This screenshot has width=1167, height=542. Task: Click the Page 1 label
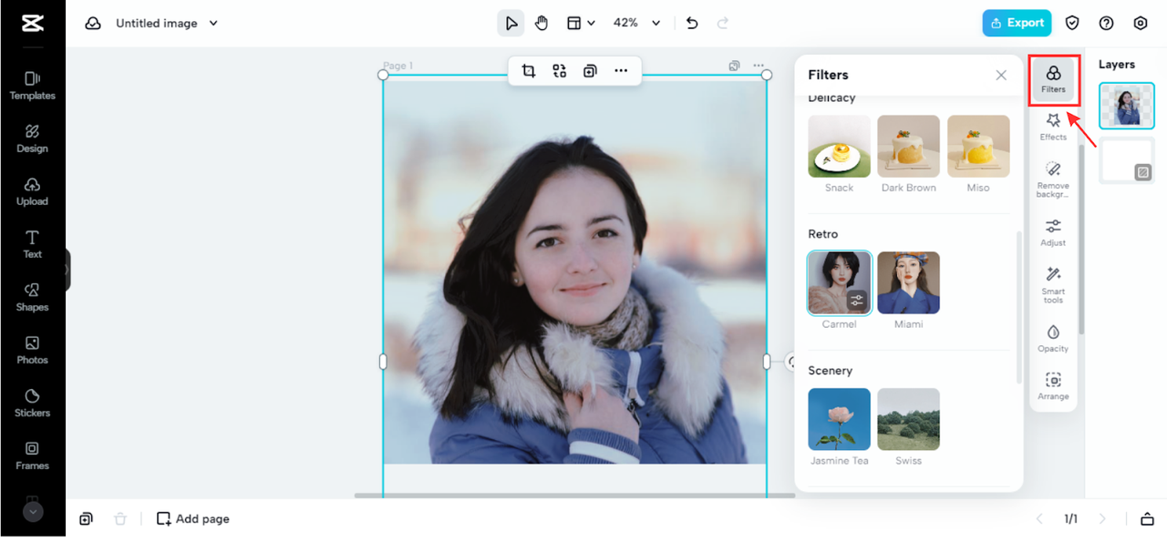point(398,66)
